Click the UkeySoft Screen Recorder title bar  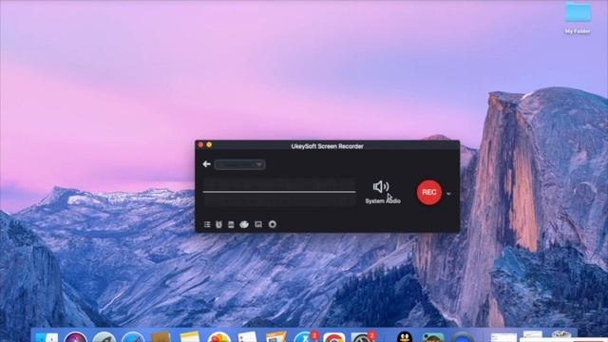click(327, 146)
